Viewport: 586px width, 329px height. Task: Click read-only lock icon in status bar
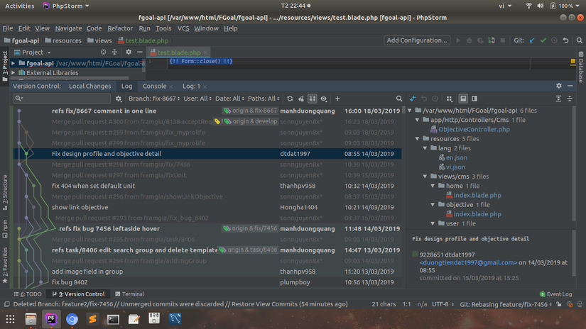click(x=559, y=304)
